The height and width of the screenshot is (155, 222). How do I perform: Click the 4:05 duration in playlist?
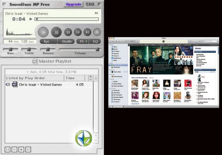click(80, 85)
